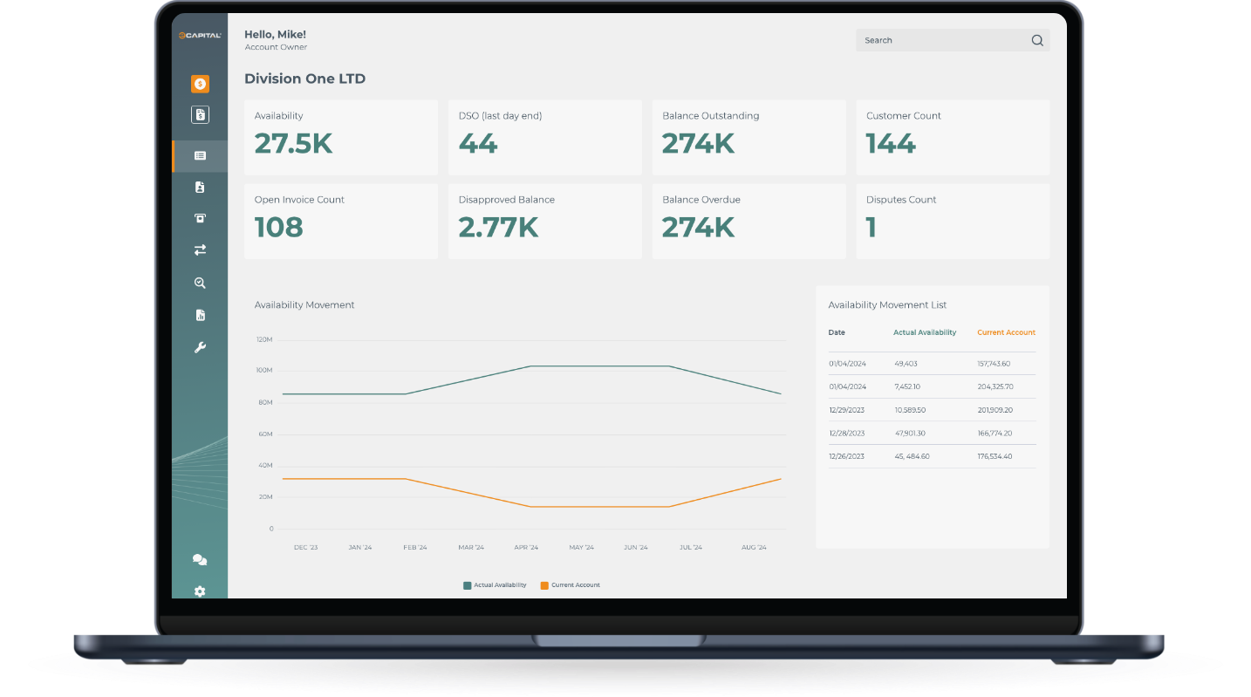Toggle the Current Account legend item
This screenshot has height=697, width=1251.
pos(570,584)
